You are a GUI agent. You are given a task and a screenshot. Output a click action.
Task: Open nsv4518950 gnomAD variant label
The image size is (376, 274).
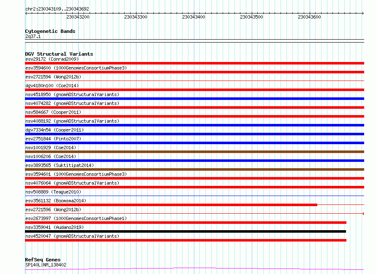click(72, 94)
